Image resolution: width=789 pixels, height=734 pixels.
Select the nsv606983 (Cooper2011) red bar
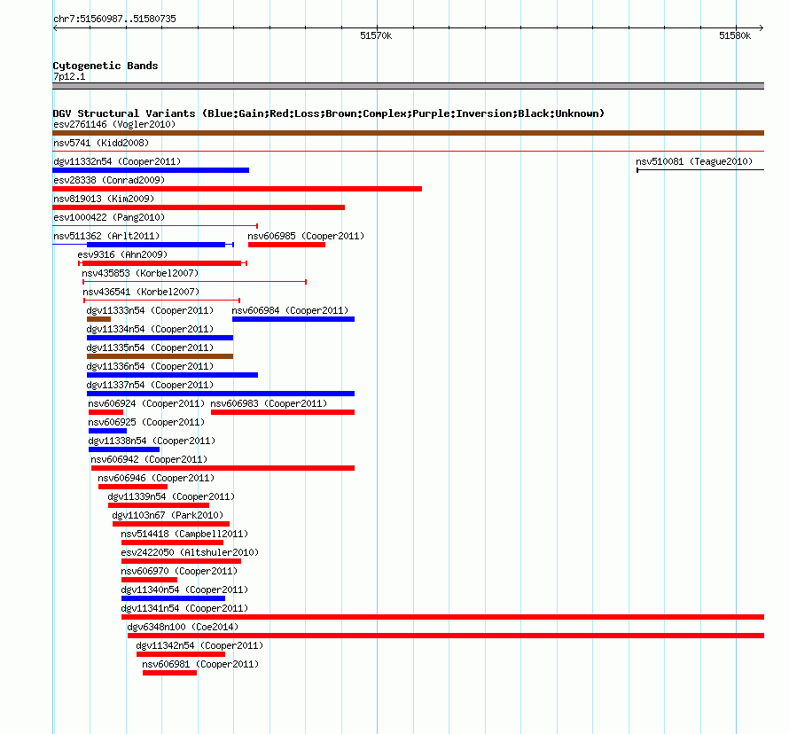[283, 412]
